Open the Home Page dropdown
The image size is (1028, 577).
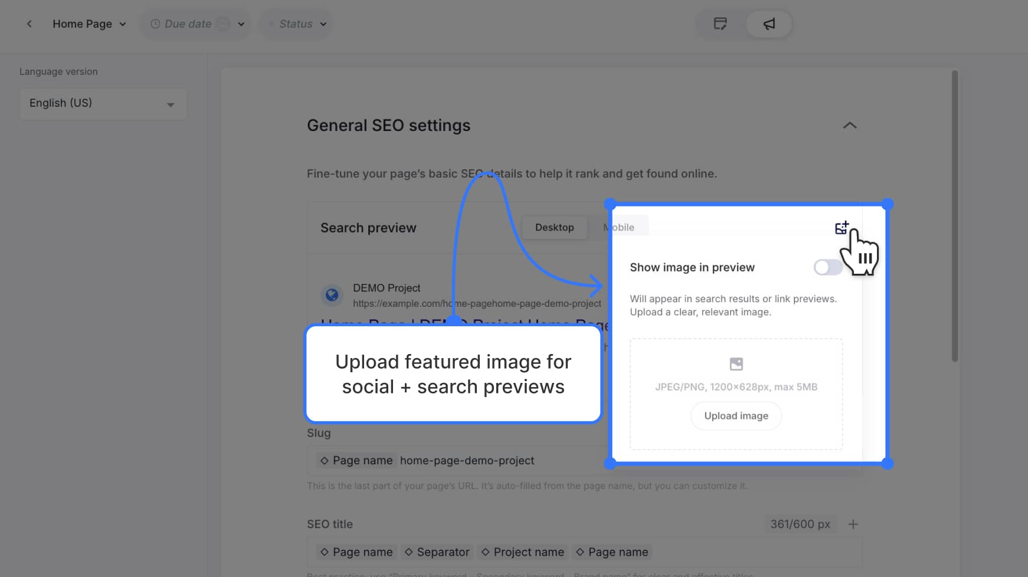89,24
